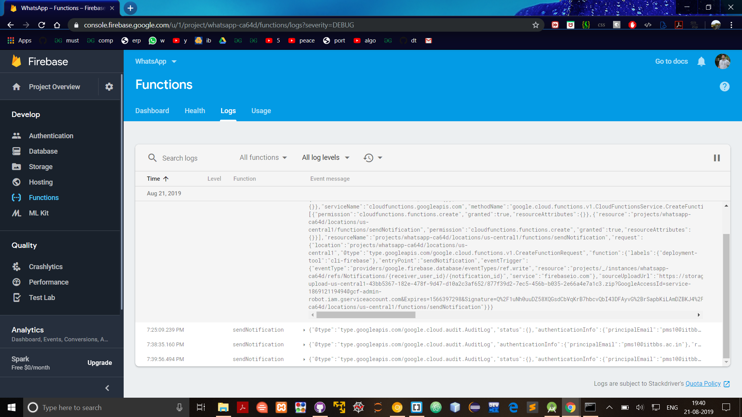Select Functions in sidebar

(x=44, y=198)
